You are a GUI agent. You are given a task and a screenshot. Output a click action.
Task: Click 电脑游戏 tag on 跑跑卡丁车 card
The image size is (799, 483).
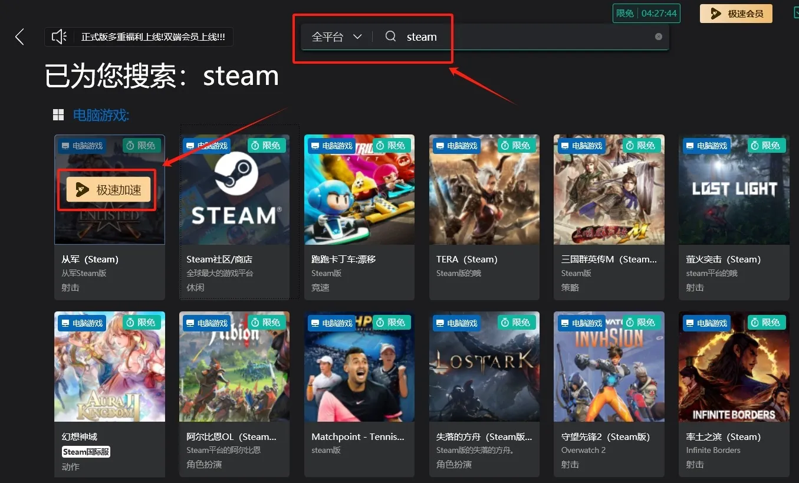332,146
